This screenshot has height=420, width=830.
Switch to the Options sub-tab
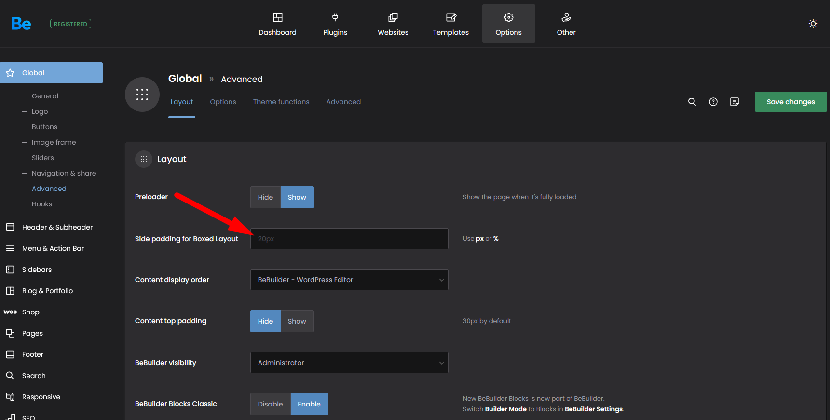point(223,102)
